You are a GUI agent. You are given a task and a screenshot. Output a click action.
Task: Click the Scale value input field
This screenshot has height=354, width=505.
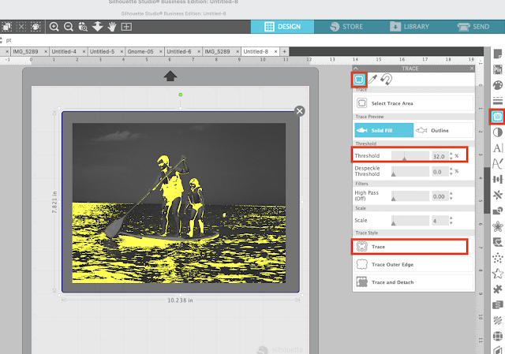[x=440, y=221]
